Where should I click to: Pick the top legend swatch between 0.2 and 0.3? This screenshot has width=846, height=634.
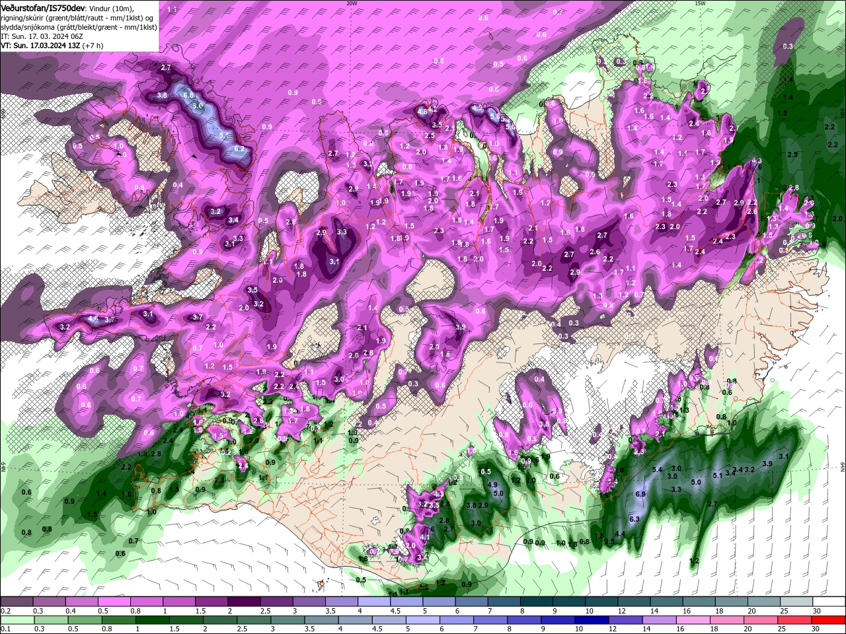coord(17,601)
